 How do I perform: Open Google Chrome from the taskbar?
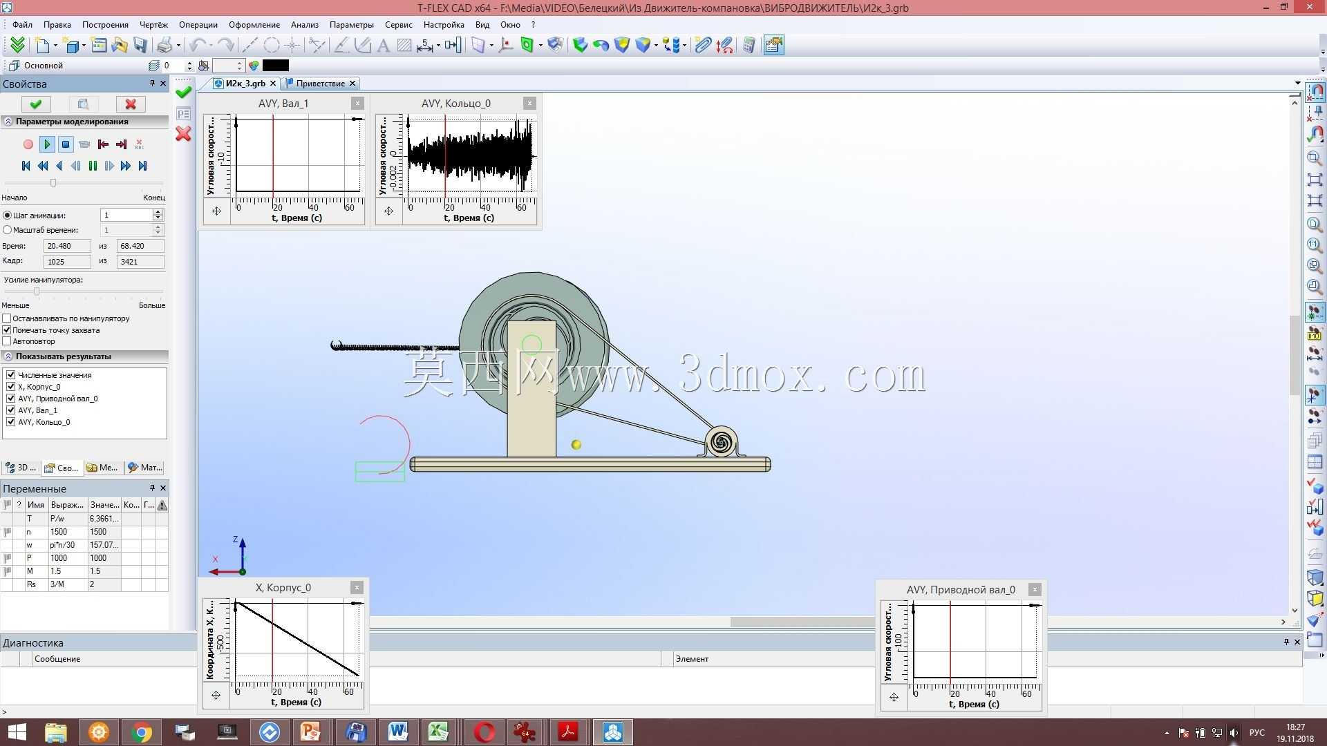click(x=141, y=732)
